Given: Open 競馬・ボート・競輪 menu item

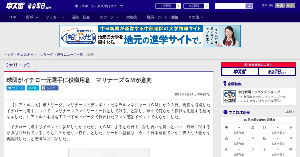Looking at the screenshot, I should (x=162, y=17).
